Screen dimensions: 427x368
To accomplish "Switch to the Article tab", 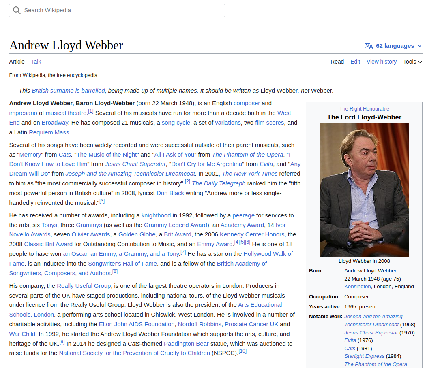I will (17, 62).
